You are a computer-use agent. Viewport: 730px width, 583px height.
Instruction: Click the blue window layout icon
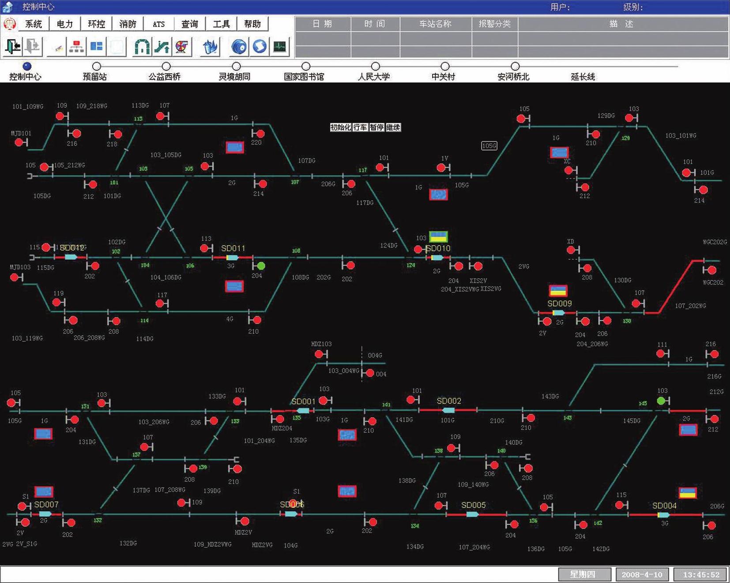pos(96,47)
